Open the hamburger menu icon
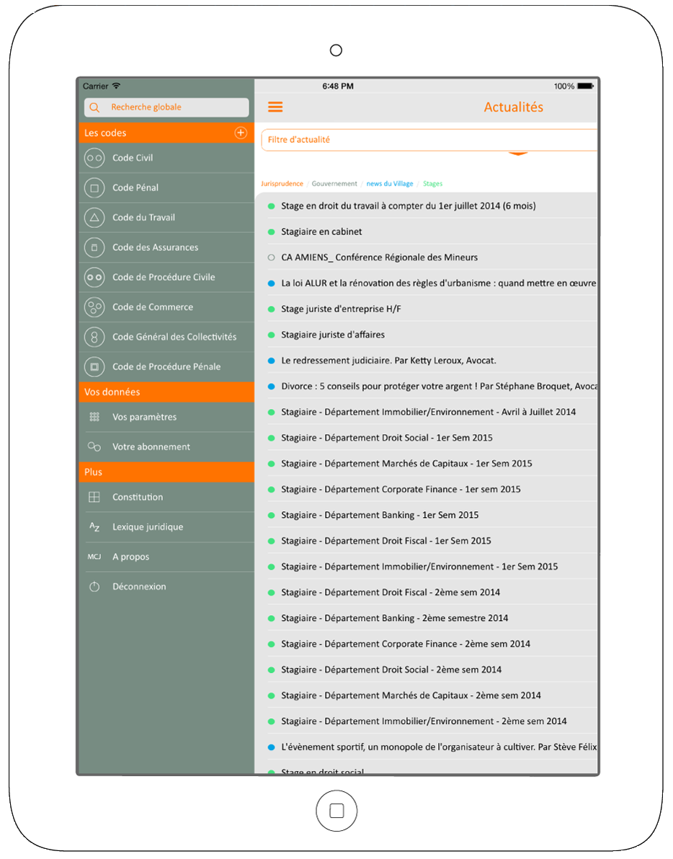673x859 pixels. (x=275, y=107)
